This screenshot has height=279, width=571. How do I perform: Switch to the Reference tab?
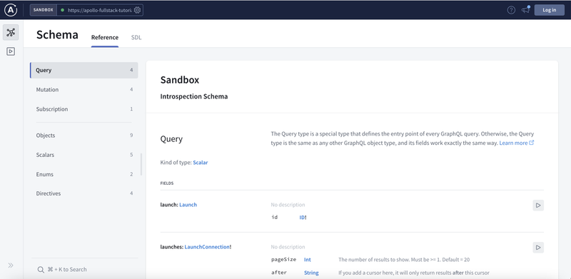coord(105,38)
